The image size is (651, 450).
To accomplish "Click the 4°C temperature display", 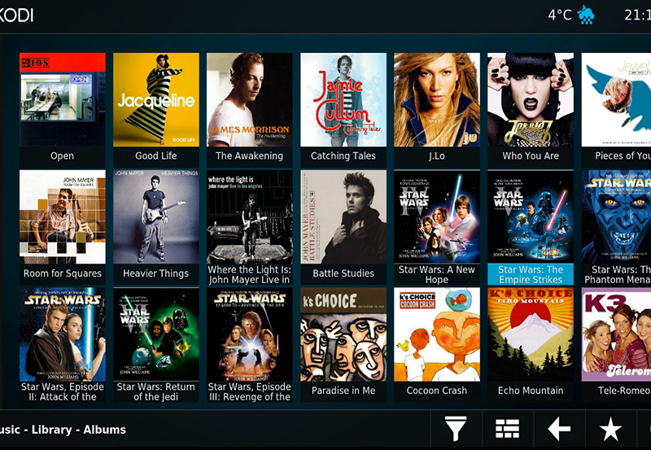I will pyautogui.click(x=560, y=15).
